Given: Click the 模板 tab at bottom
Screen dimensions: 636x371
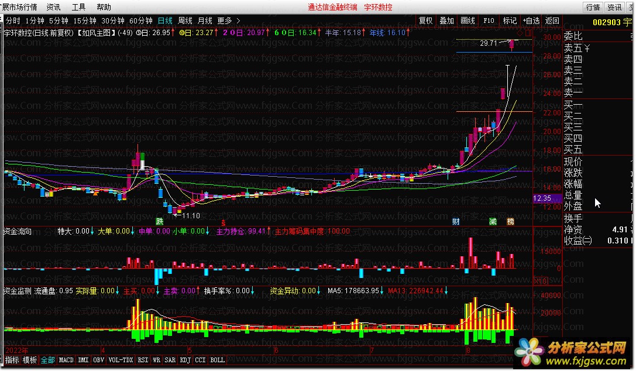Looking at the screenshot, I should (x=30, y=360).
